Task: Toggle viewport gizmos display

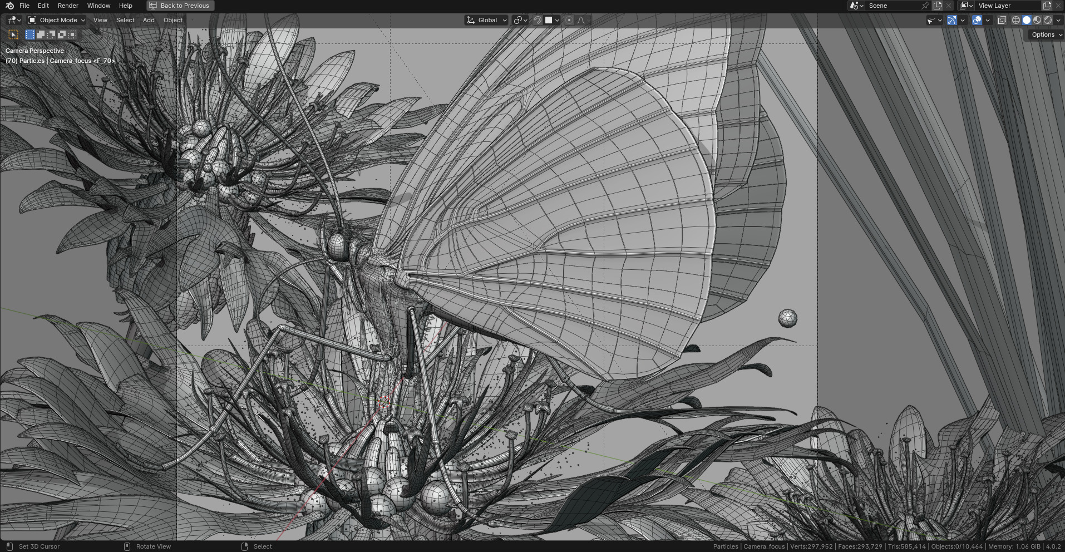Action: click(x=952, y=20)
